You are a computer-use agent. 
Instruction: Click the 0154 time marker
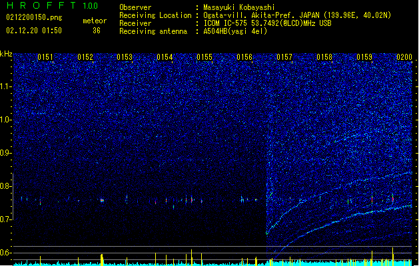coord(165,57)
